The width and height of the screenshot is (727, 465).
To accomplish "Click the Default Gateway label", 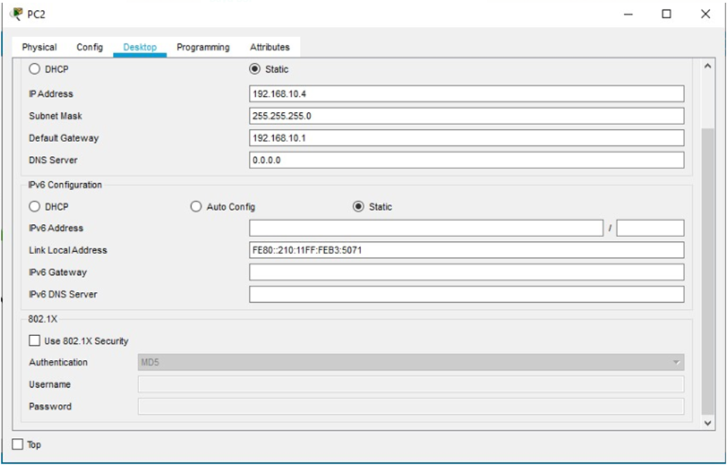I will click(x=63, y=138).
